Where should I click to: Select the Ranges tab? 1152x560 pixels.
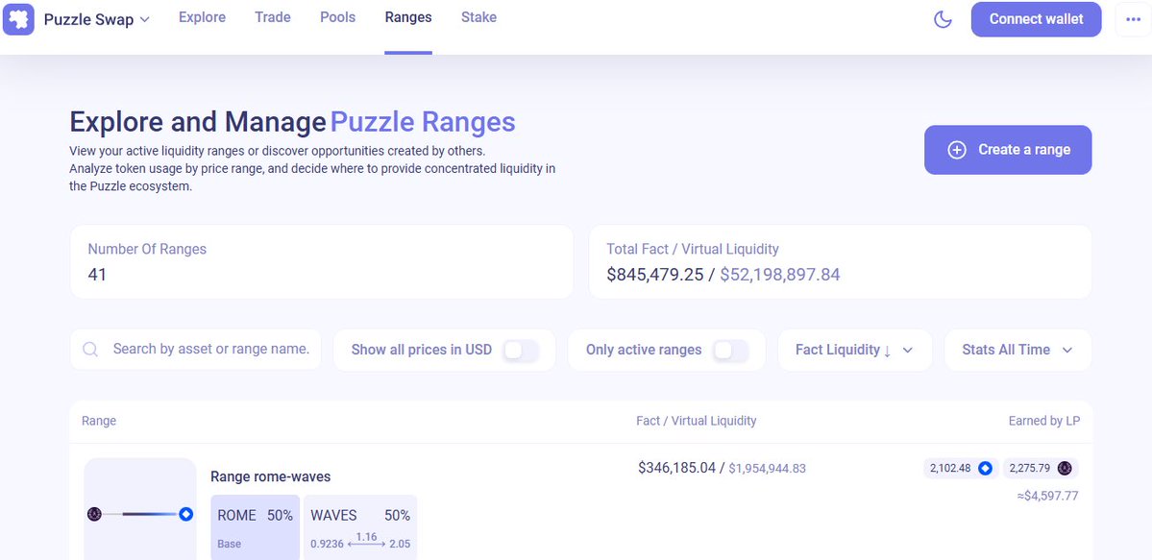pyautogui.click(x=408, y=17)
